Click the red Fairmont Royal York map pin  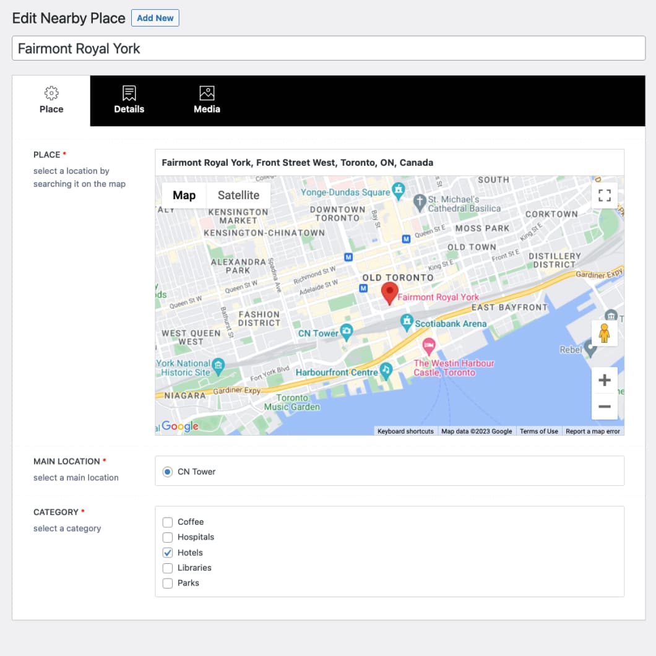pyautogui.click(x=389, y=293)
